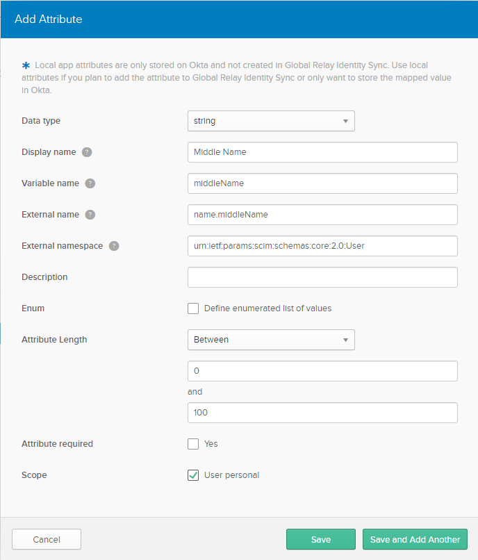Image resolution: width=478 pixels, height=560 pixels.
Task: Open the Data type selector showing string
Action: click(x=271, y=120)
